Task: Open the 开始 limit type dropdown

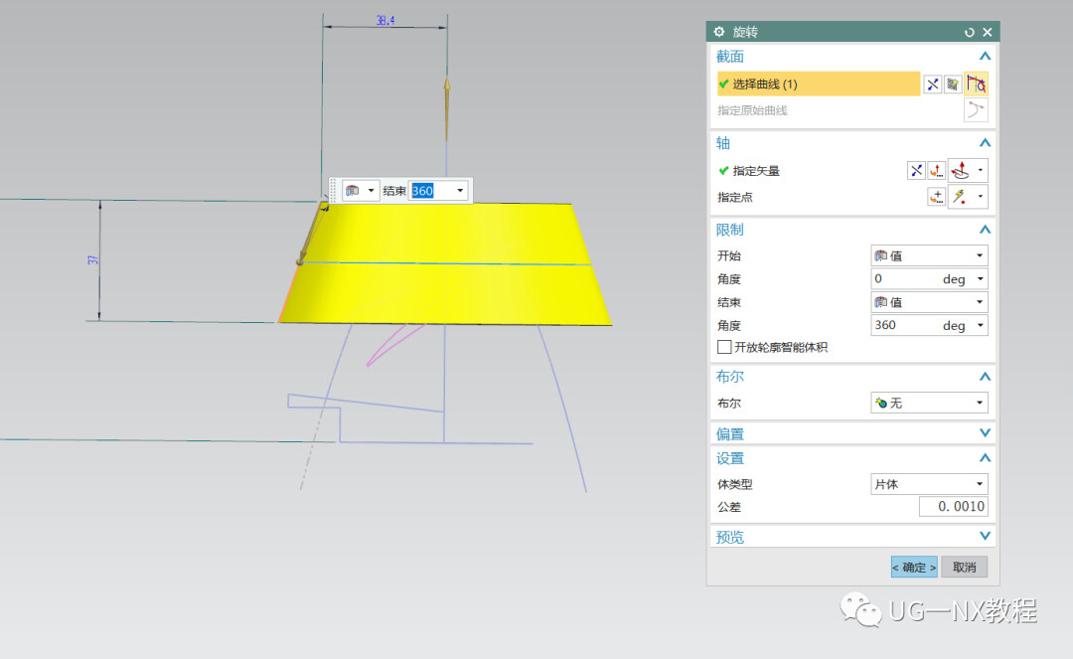Action: point(929,255)
